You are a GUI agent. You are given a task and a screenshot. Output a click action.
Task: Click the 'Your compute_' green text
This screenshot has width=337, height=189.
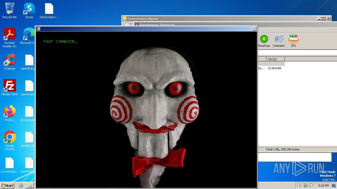(60, 41)
